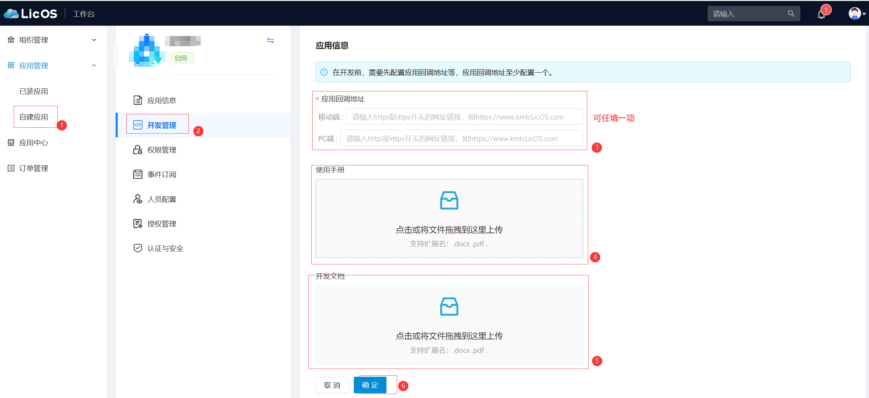This screenshot has height=398, width=869.
Task: Click the 组织管理 menu label
Action: 34,40
